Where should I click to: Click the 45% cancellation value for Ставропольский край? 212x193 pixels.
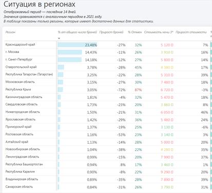[x=138, y=67]
